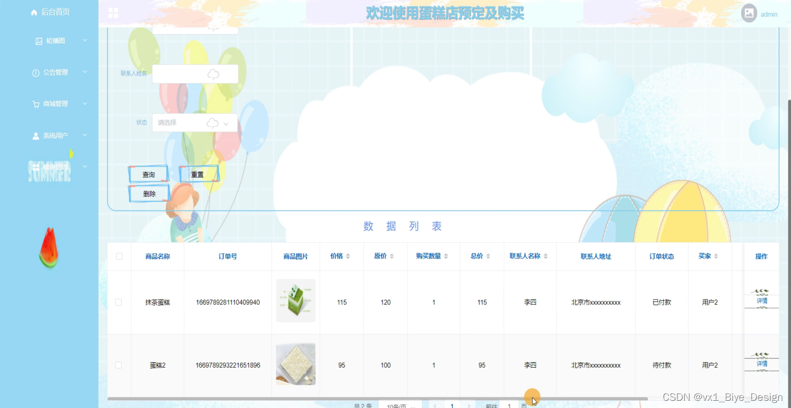
Task: Sort 原价 column using its sort arrows
Action: click(x=392, y=257)
